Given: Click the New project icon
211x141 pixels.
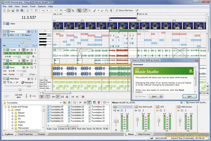Looking at the screenshot, I should point(4,11).
